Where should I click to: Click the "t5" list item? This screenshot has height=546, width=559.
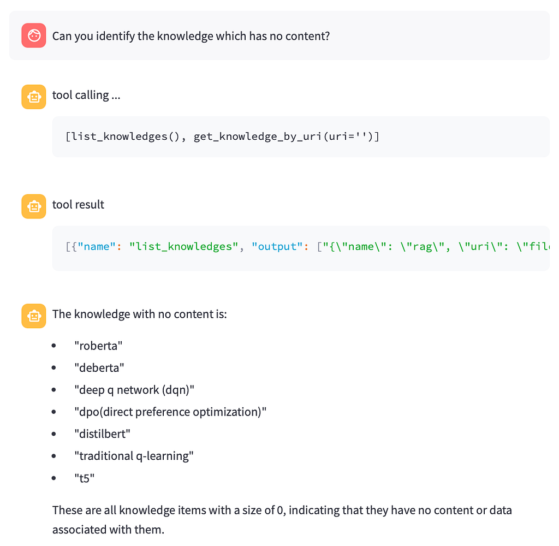(85, 478)
